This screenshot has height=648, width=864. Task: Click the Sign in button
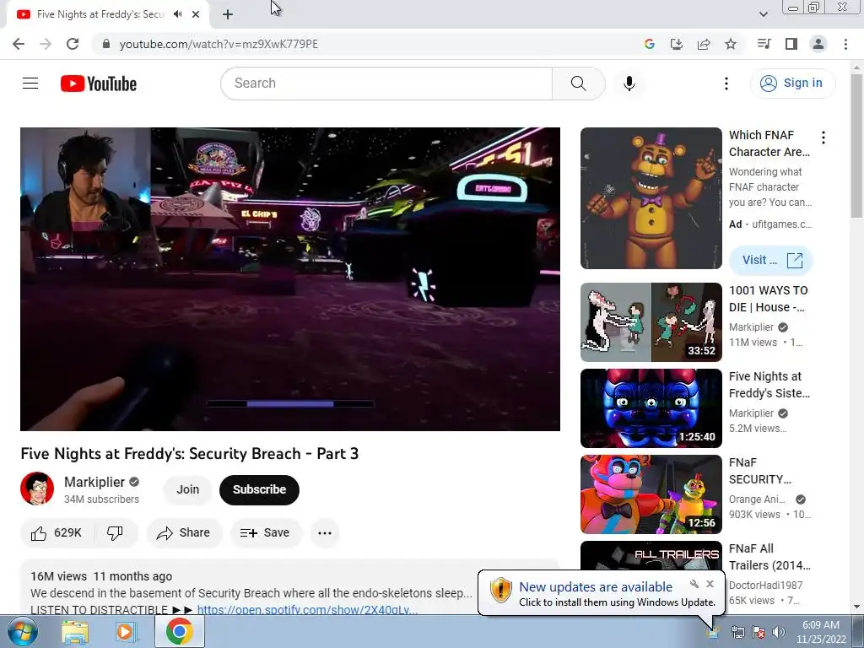pyautogui.click(x=791, y=84)
